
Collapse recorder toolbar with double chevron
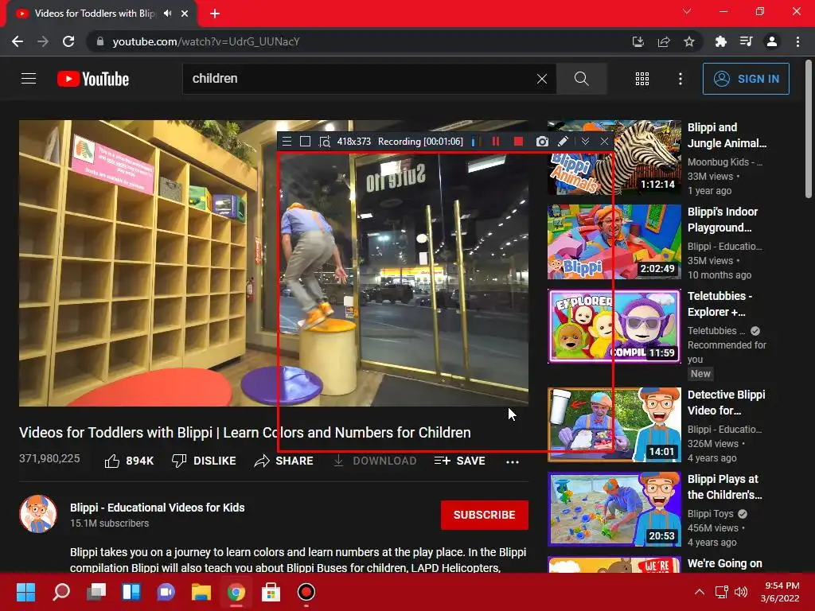coord(585,142)
